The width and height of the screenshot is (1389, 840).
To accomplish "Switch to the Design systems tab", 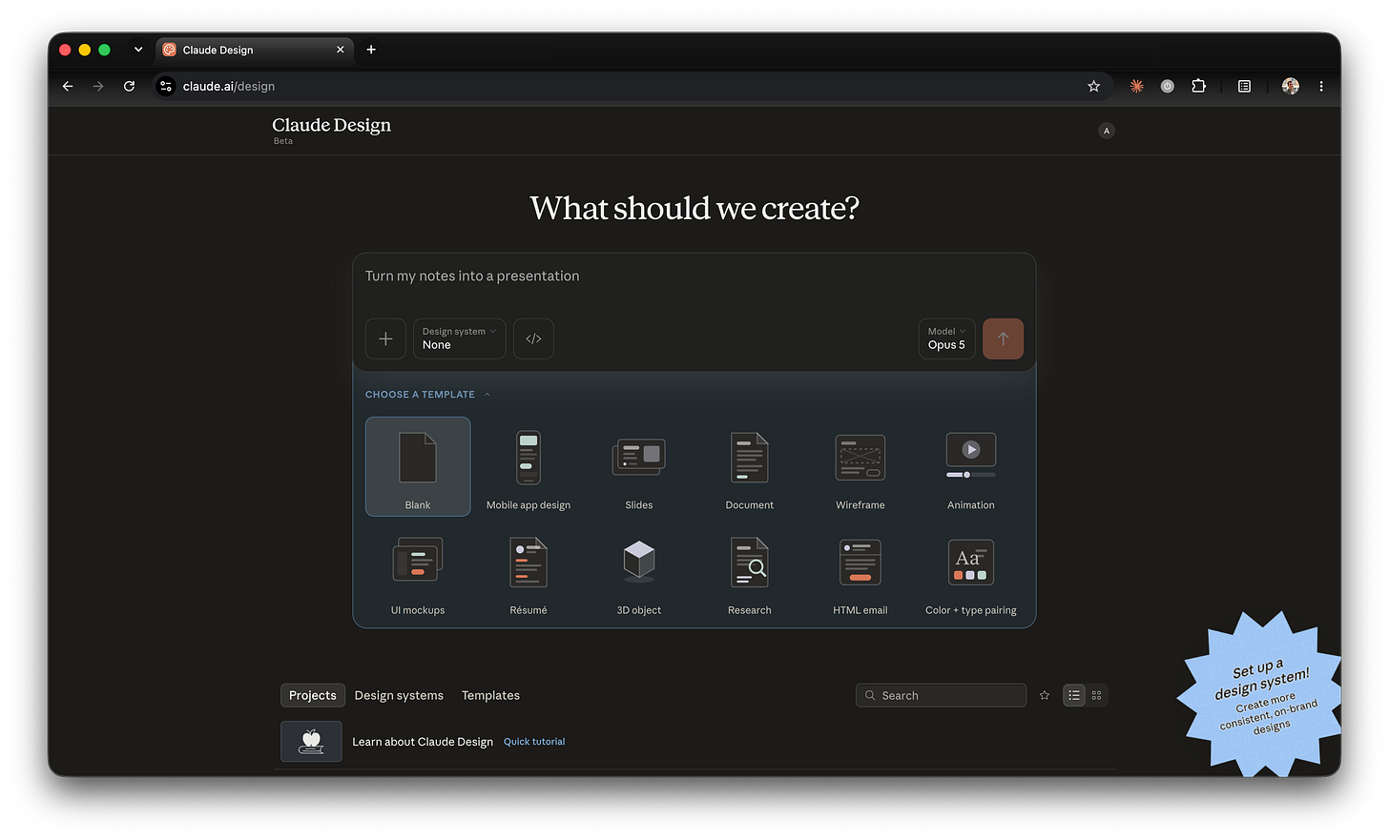I will coord(399,695).
